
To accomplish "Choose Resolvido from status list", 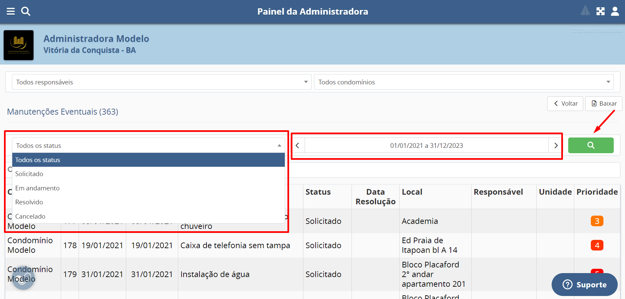I will [x=29, y=202].
